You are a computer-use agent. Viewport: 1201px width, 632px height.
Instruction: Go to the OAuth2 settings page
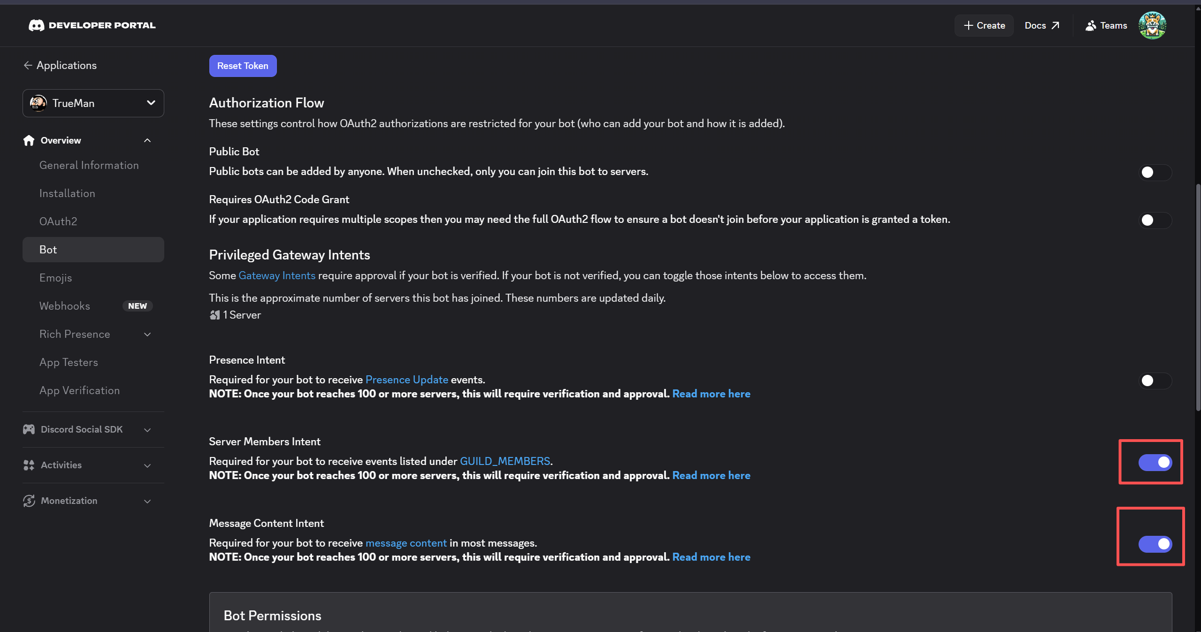58,221
